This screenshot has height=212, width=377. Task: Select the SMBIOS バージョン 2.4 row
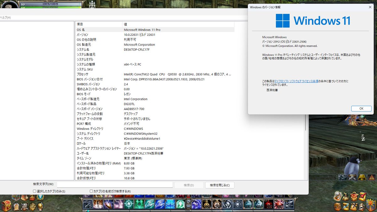click(x=155, y=84)
